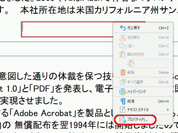This screenshot has height=133, width=178.
Task: Click the Ctrl+H shortcut text
Action: pyautogui.click(x=163, y=101)
